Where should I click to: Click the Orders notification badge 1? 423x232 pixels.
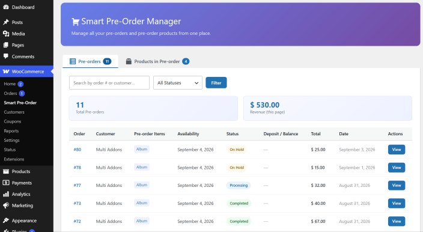coord(22,93)
